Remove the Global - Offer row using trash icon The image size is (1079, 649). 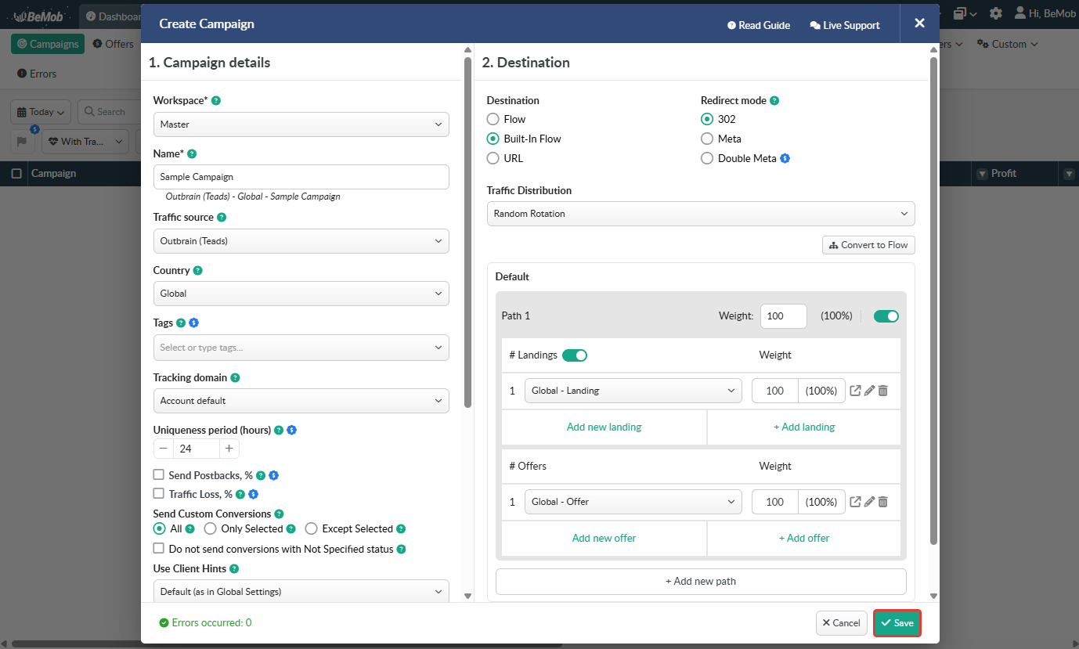point(883,502)
